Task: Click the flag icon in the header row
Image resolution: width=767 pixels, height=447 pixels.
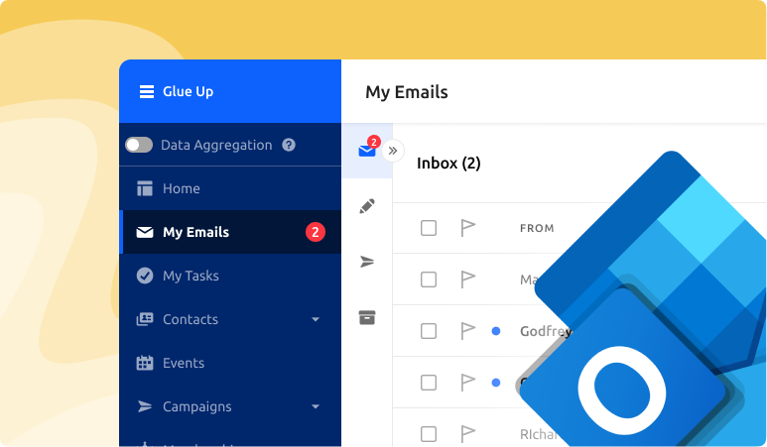Action: point(468,228)
